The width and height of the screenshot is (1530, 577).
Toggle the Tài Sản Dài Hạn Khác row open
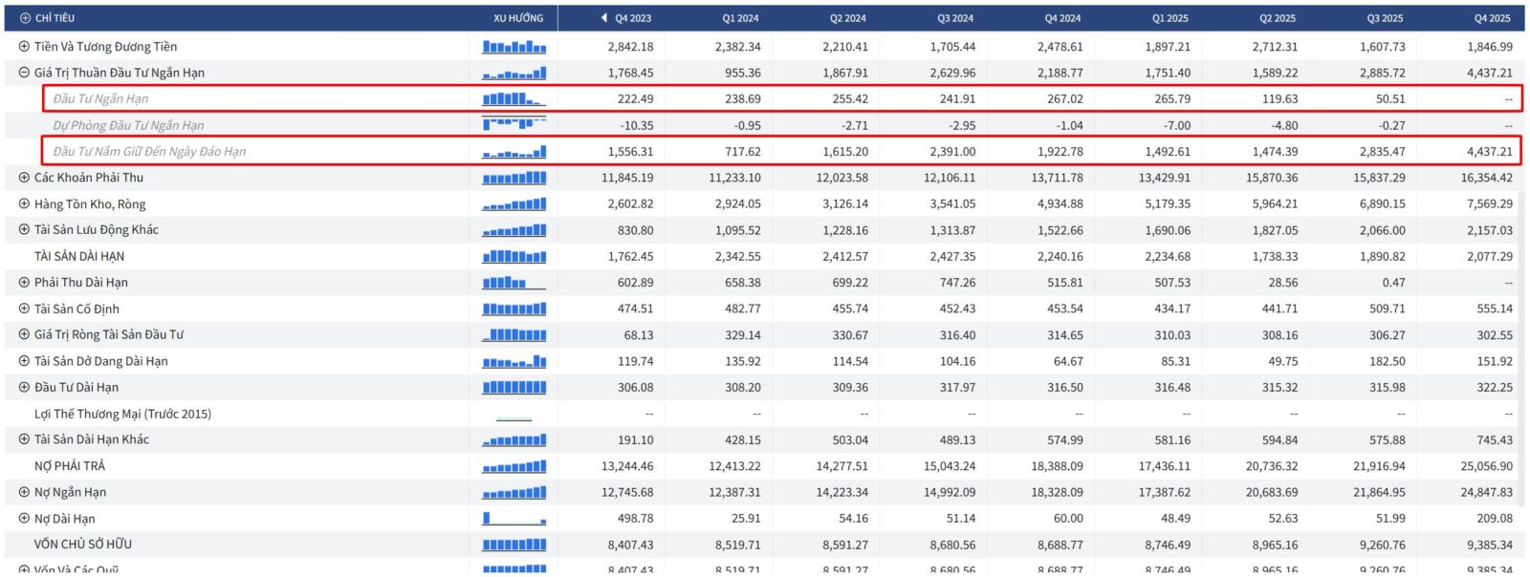(x=24, y=440)
